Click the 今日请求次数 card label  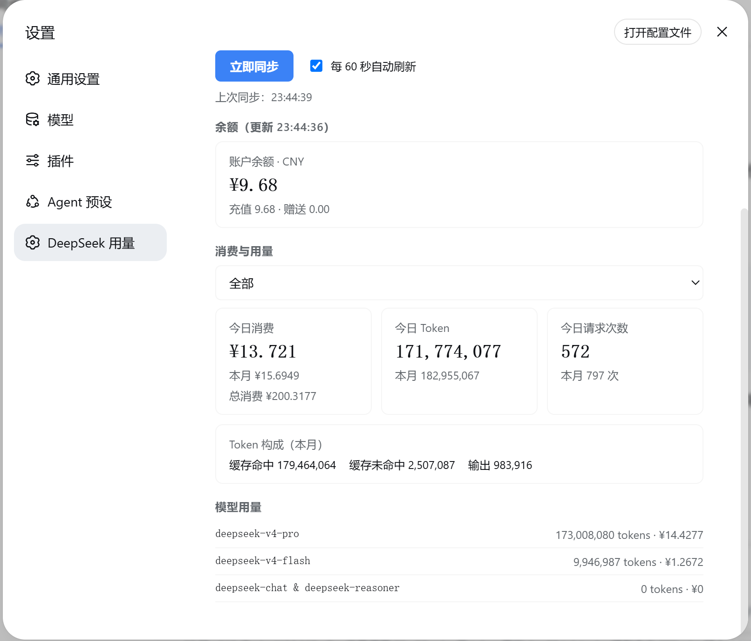pyautogui.click(x=594, y=328)
